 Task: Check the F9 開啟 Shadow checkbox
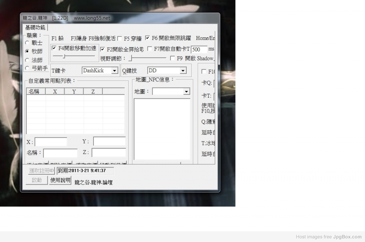tap(173, 58)
